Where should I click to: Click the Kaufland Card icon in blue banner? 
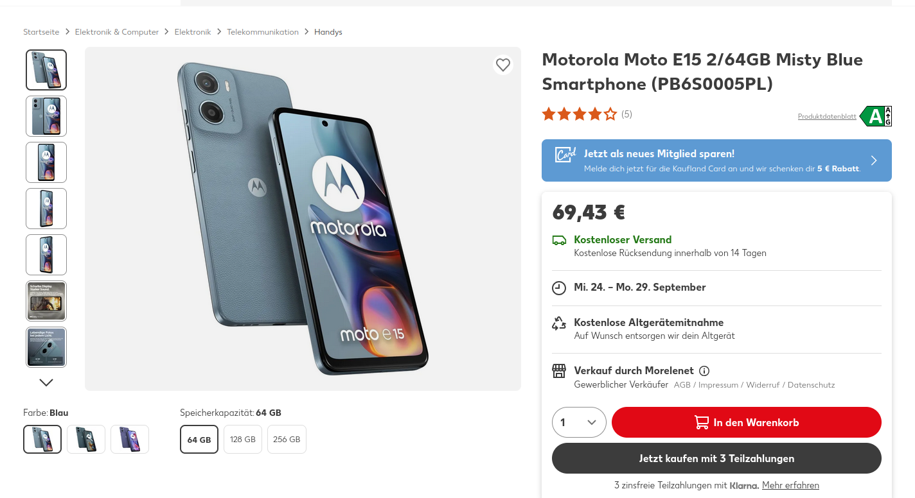[x=565, y=155]
